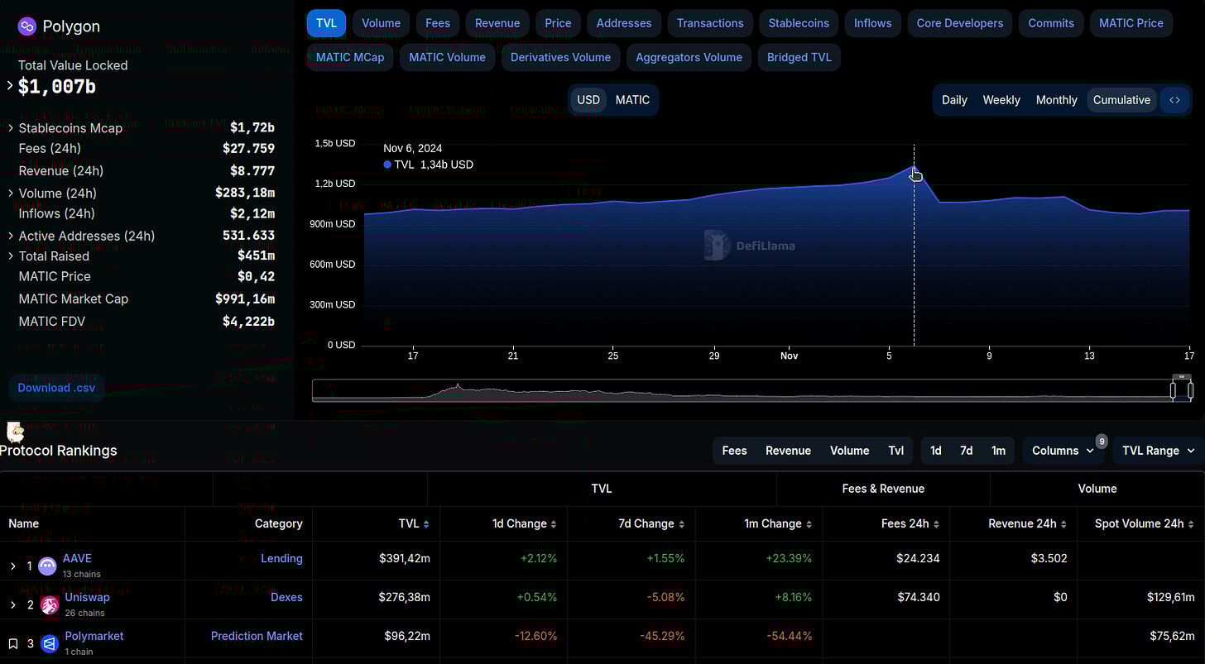1205x664 pixels.
Task: Open the Columns dropdown
Action: click(x=1063, y=451)
